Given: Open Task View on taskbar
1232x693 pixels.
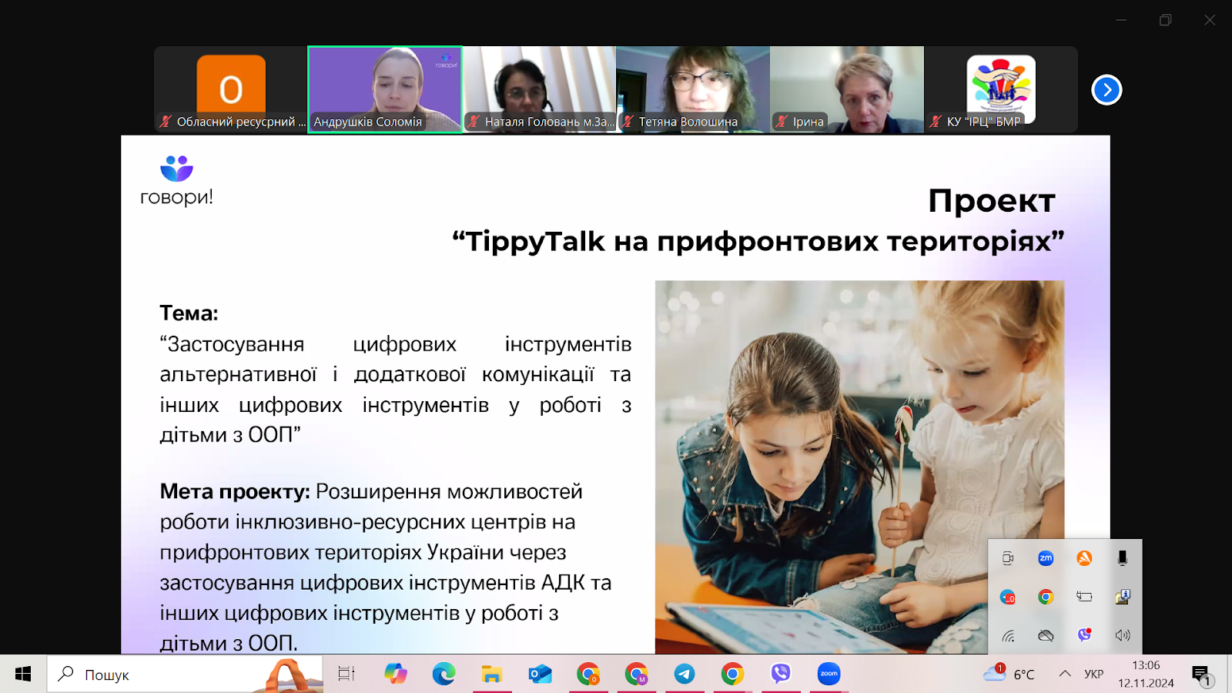Looking at the screenshot, I should click(346, 675).
